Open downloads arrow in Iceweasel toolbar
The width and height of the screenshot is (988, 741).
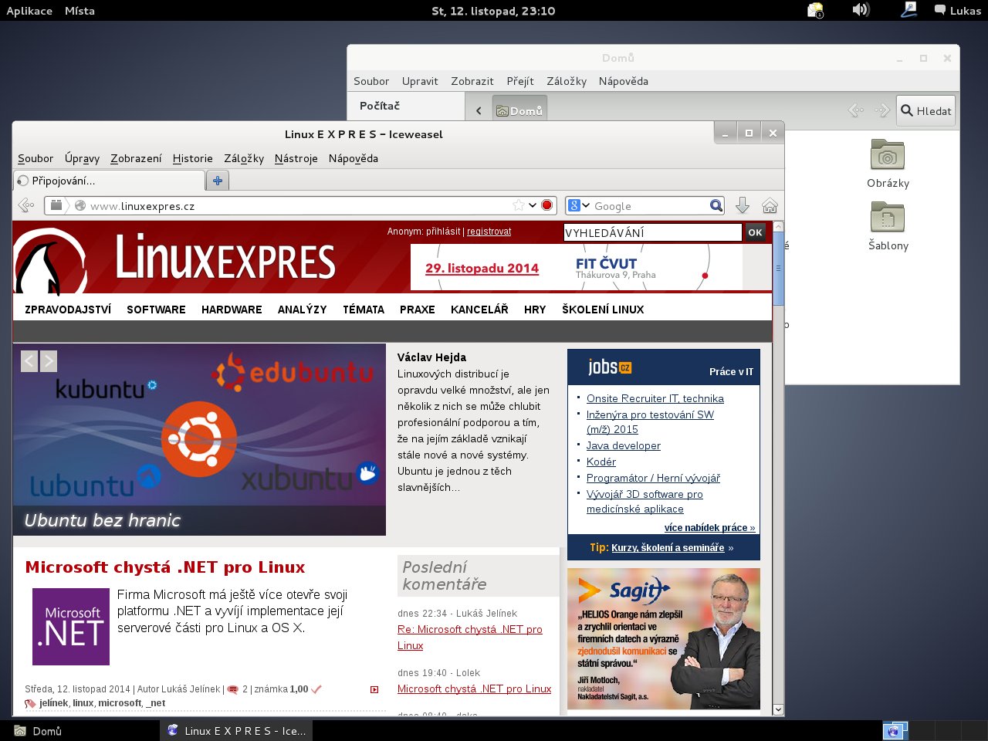(x=743, y=205)
